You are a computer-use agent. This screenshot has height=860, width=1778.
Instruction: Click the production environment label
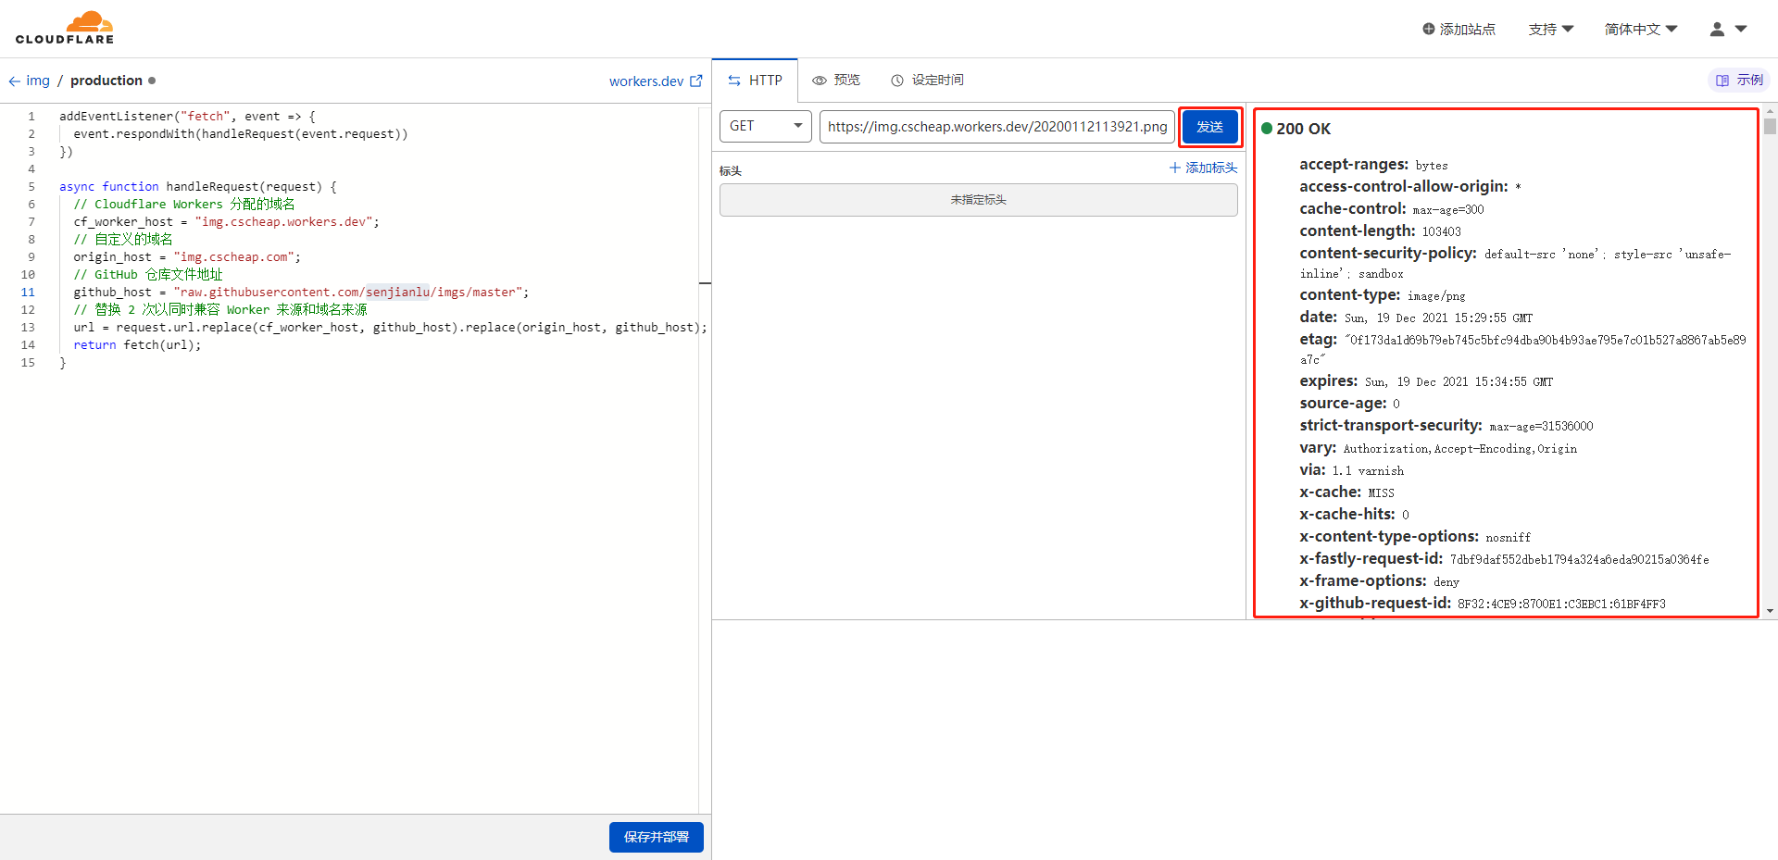tap(106, 81)
